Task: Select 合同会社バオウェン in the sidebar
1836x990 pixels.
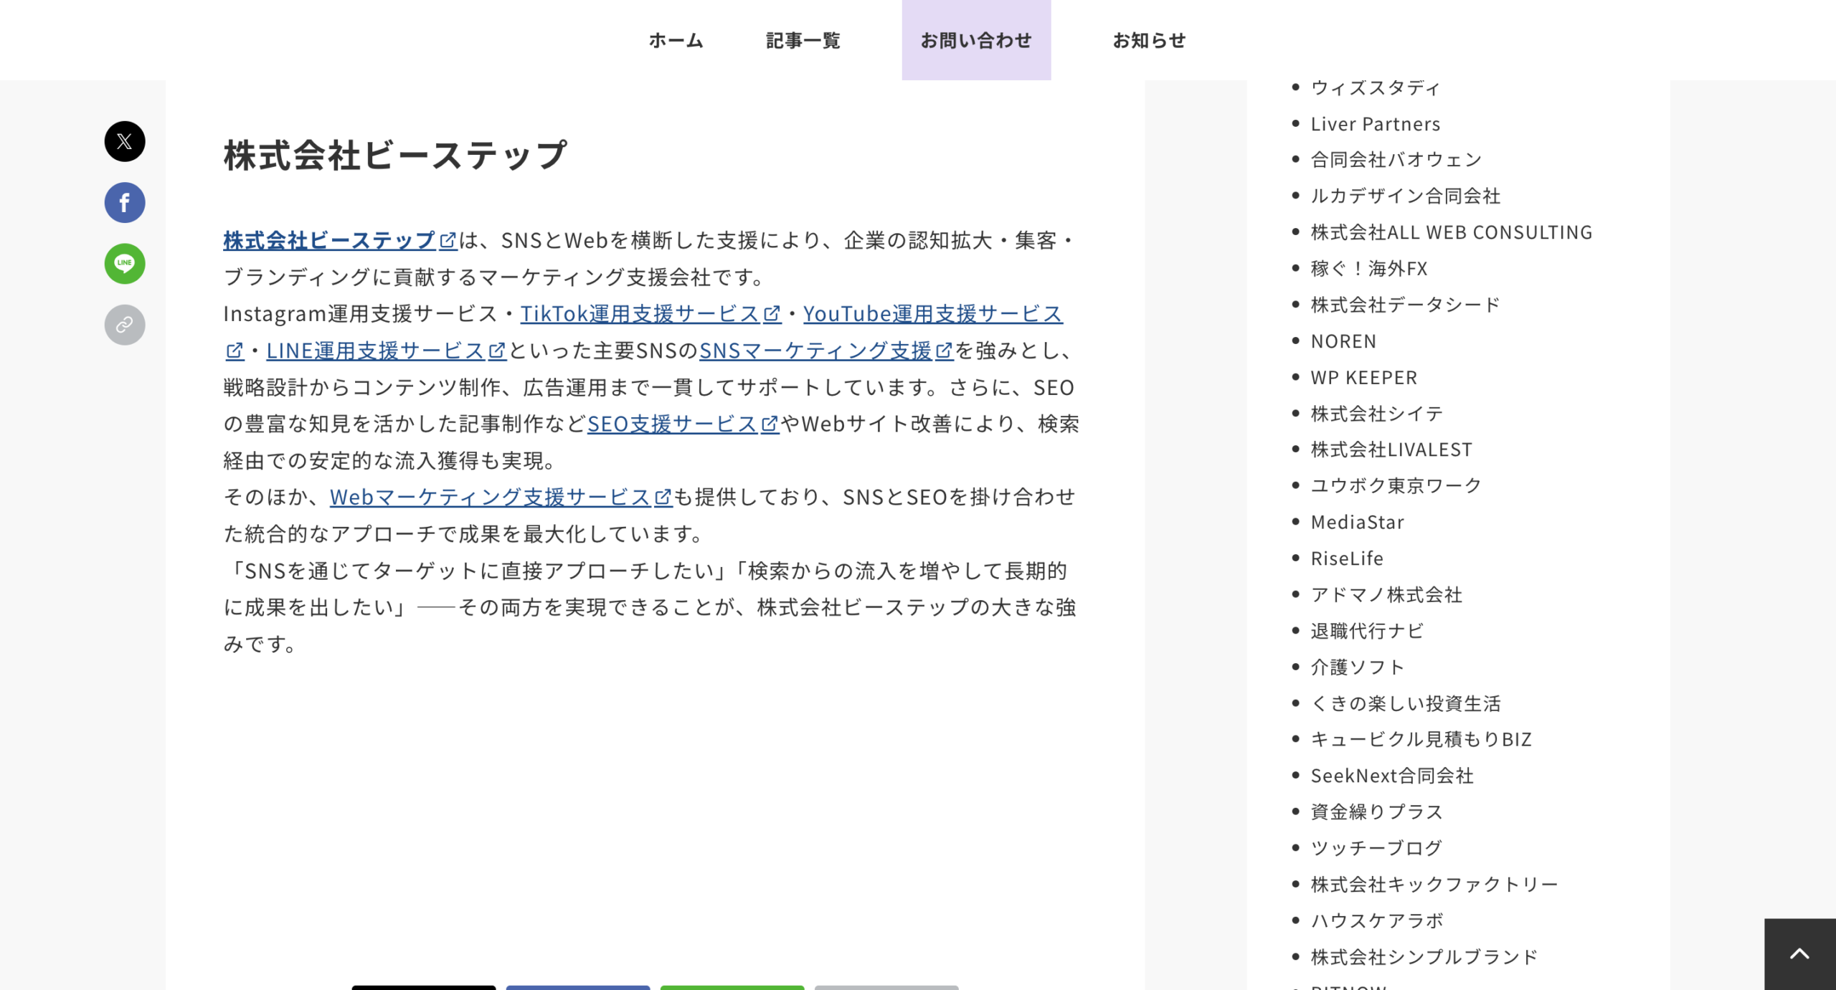Action: pyautogui.click(x=1396, y=160)
